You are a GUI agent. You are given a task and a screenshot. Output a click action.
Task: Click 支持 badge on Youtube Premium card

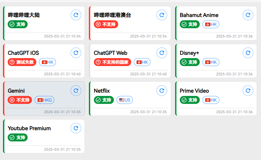[18, 137]
